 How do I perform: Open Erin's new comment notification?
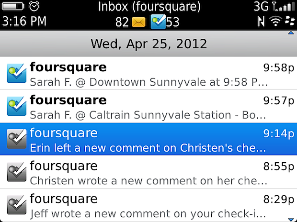(x=148, y=139)
